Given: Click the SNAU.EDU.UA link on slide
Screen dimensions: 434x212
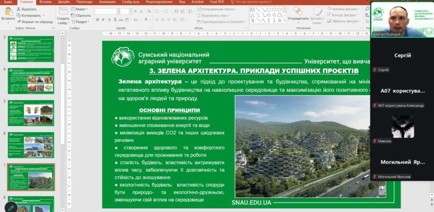Looking at the screenshot, I should click(x=251, y=203).
